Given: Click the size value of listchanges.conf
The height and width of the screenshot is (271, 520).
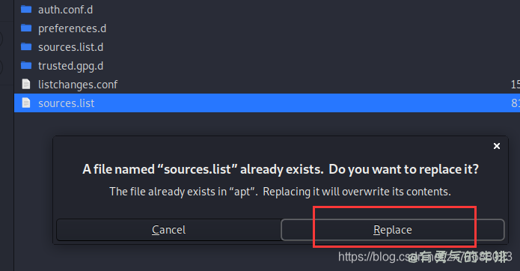Looking at the screenshot, I should point(516,85).
